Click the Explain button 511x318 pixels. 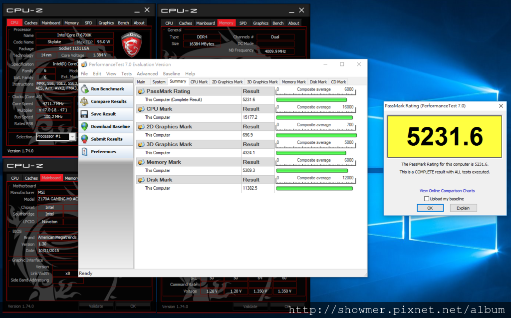coord(463,208)
